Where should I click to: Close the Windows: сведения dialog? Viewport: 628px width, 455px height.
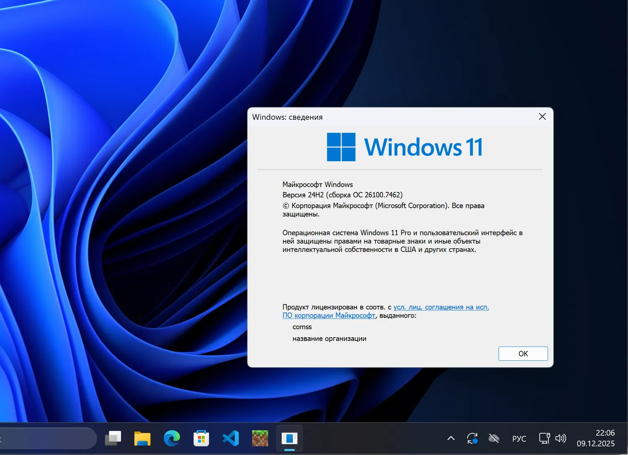(542, 116)
